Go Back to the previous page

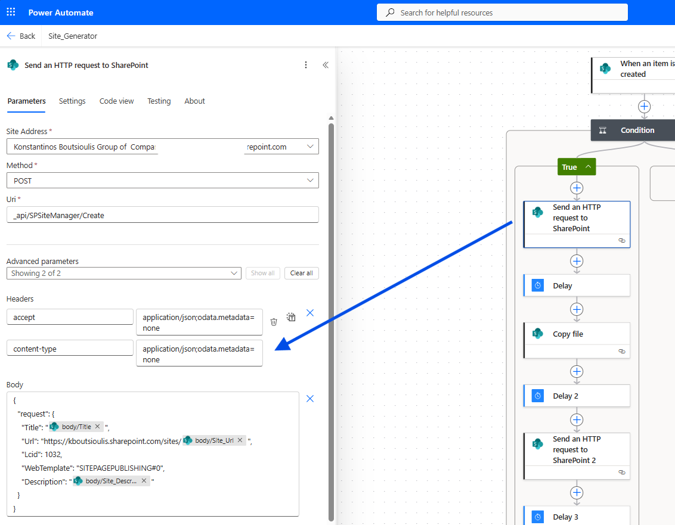pos(21,36)
